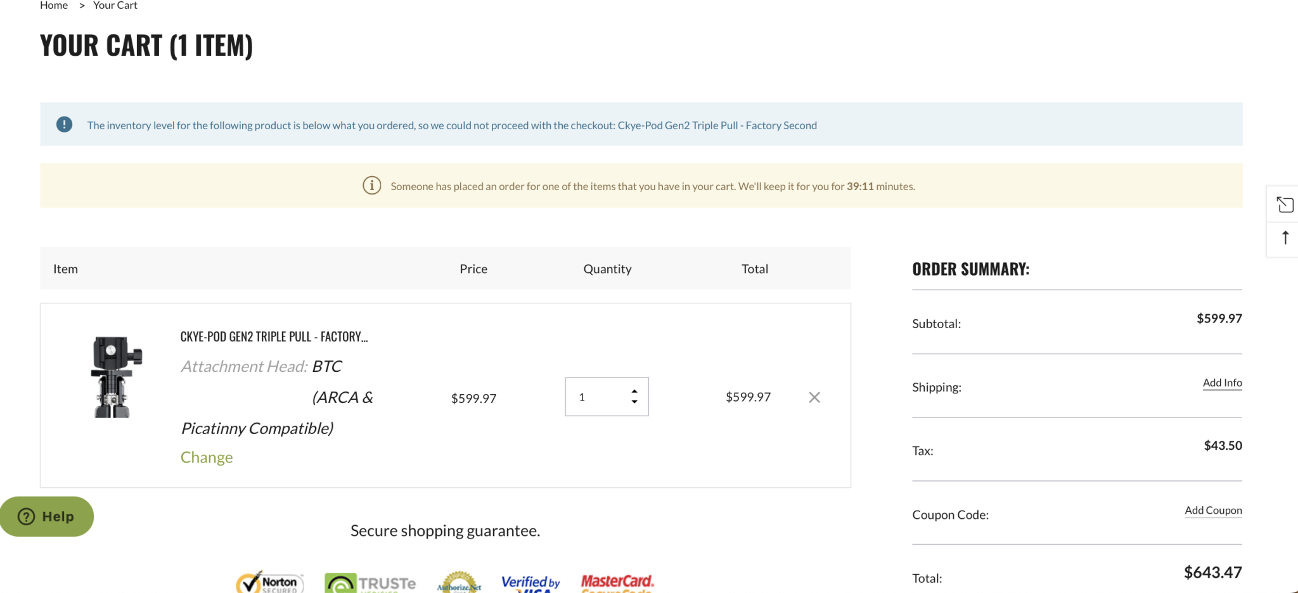Click the Your Cart breadcrumb
1298x593 pixels.
click(115, 5)
